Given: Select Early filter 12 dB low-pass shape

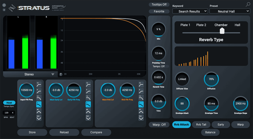Looking at the screenshot, I should tap(88, 98).
